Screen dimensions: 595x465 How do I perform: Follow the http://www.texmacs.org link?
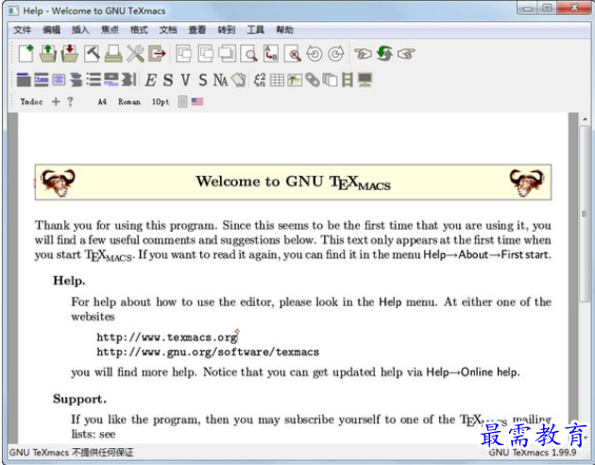[167, 337]
